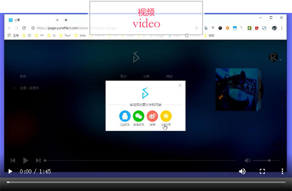Share to QQ Zone yellow star icon
Viewport: 292px width, 191px height.
click(166, 116)
